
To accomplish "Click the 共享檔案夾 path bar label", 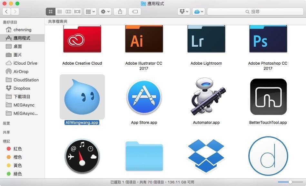I will pyautogui.click(x=58, y=22).
